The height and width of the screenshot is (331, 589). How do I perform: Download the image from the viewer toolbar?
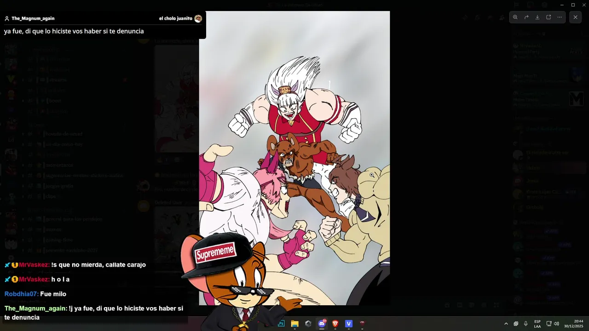pos(537,17)
